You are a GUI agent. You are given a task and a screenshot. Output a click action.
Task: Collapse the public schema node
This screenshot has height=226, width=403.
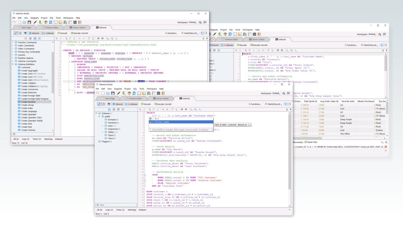click(x=99, y=117)
